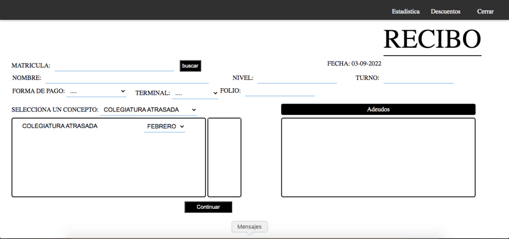Select the Nivel input field
The image size is (509, 239).
(x=297, y=78)
